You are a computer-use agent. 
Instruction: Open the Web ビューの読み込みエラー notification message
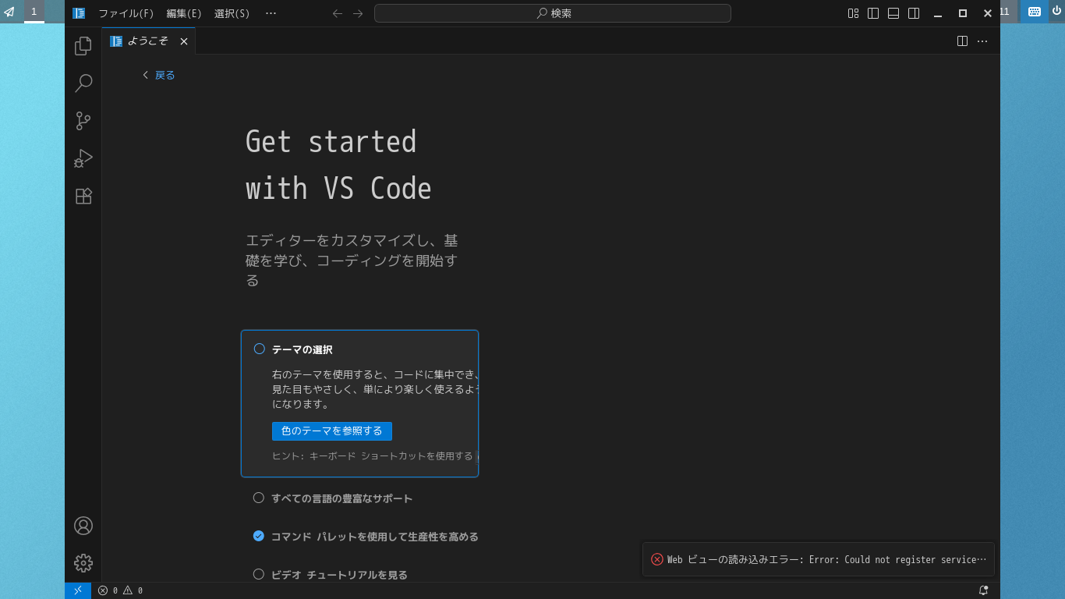pyautogui.click(x=826, y=559)
